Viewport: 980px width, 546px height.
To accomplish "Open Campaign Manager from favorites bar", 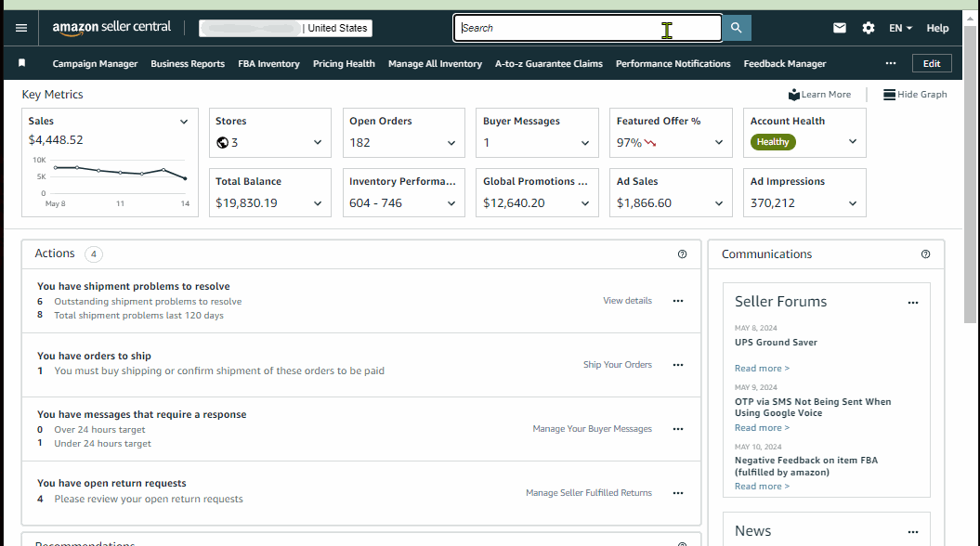I will (95, 64).
